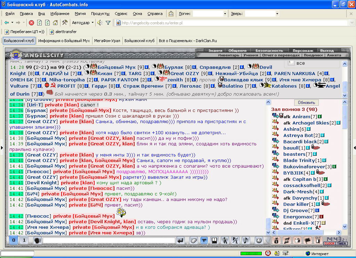The image size is (356, 258).
Task: Open the Инвентарь link
Action: click(x=228, y=55)
